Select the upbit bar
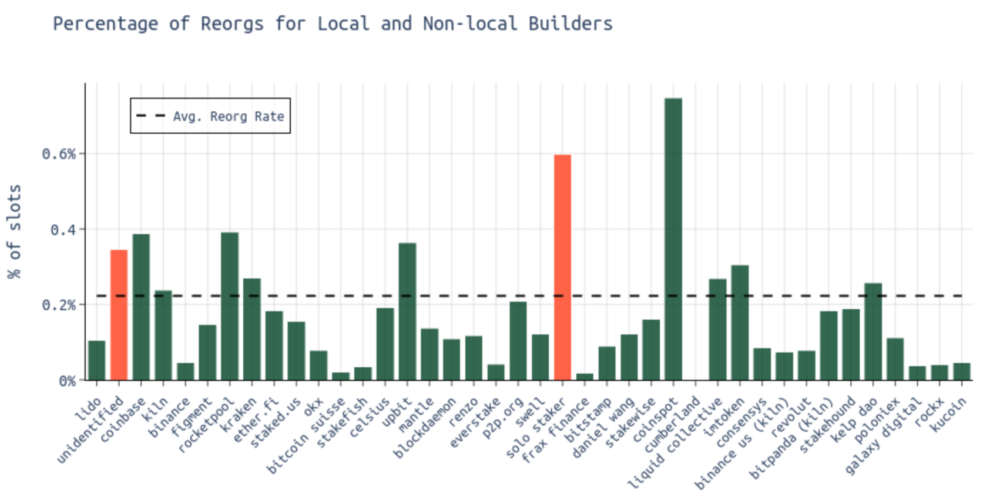Screen dimensions: 983x494 pyautogui.click(x=407, y=311)
